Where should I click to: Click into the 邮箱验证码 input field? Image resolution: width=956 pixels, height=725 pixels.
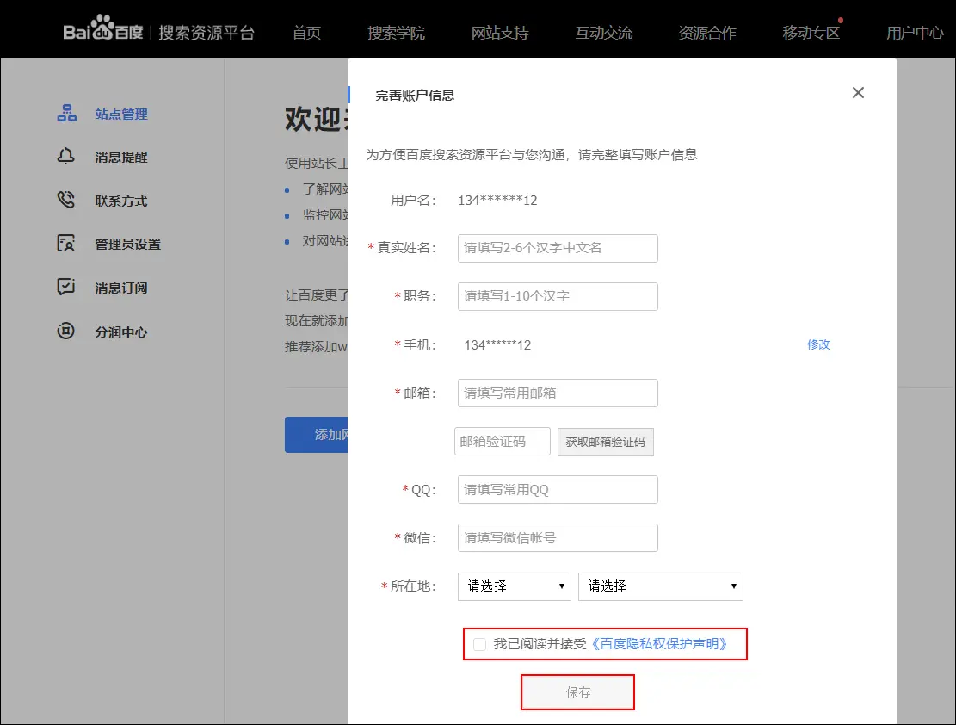coord(502,442)
